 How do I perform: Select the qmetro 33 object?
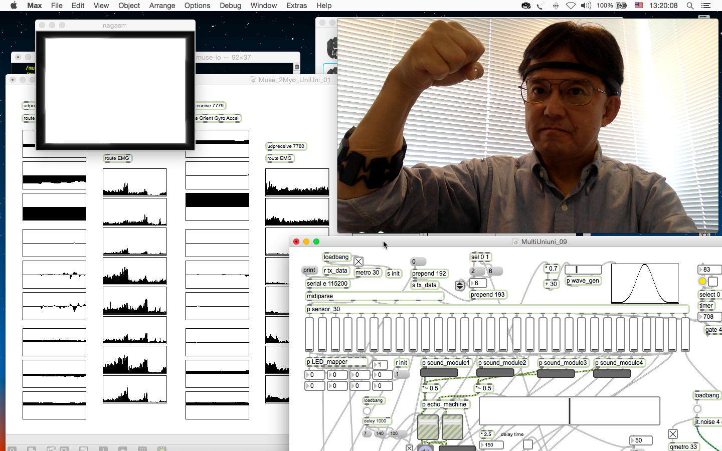(683, 447)
